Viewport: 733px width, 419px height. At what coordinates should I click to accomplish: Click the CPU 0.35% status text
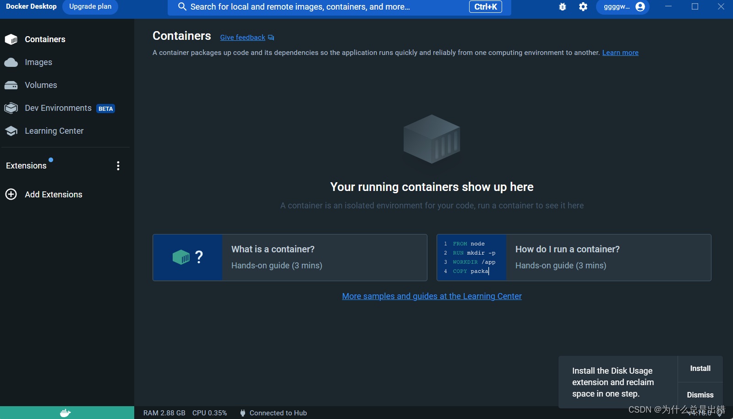click(x=210, y=413)
